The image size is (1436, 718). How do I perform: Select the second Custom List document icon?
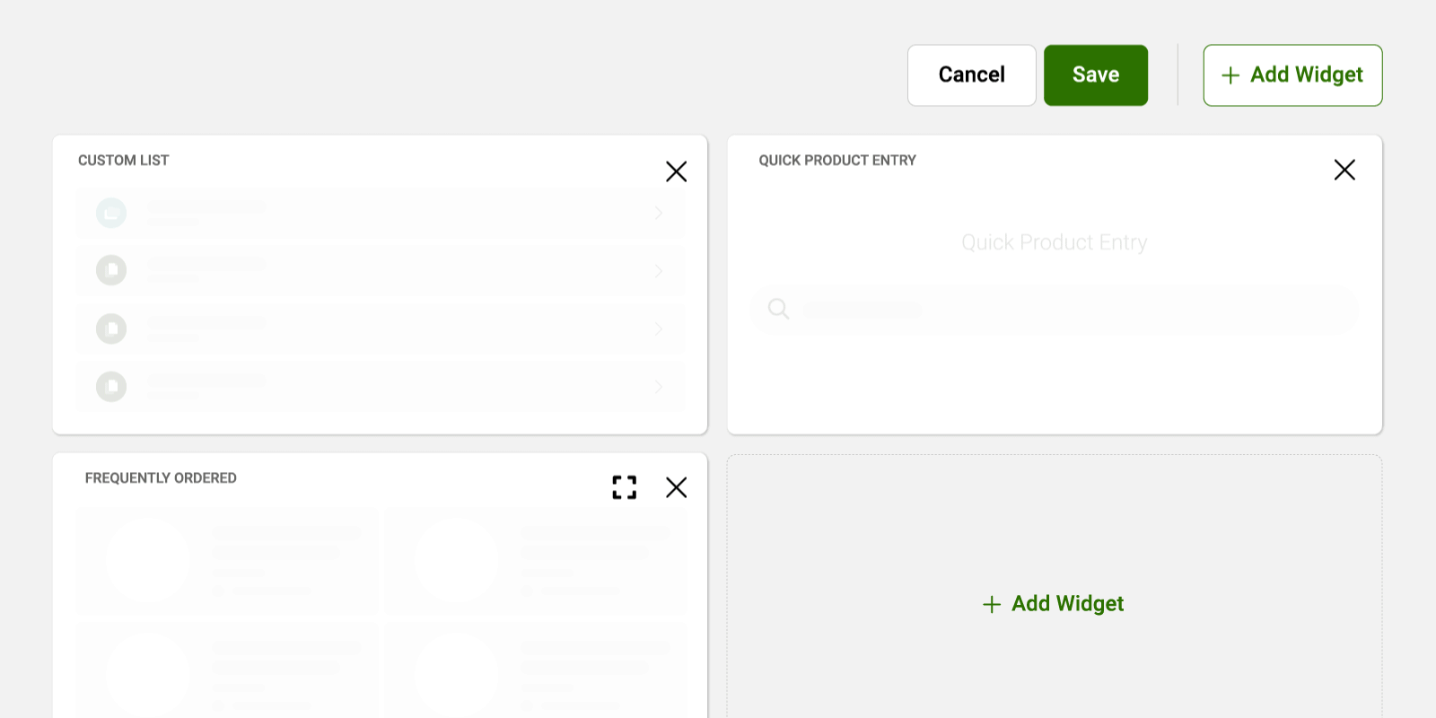pos(111,270)
